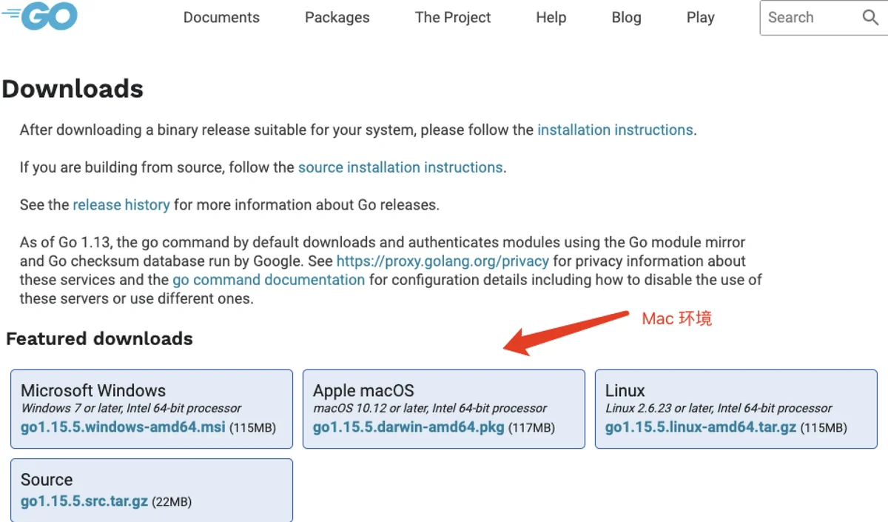Click the Downloads page heading
This screenshot has height=522, width=888.
tap(73, 89)
